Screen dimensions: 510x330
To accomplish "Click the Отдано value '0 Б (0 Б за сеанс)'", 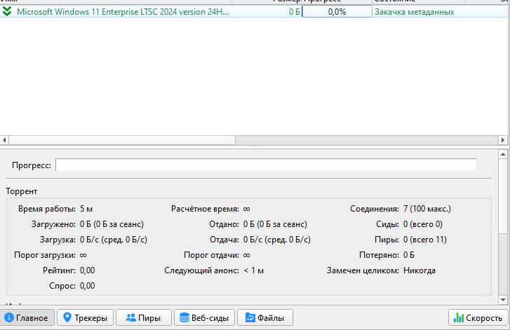I will click(275, 224).
